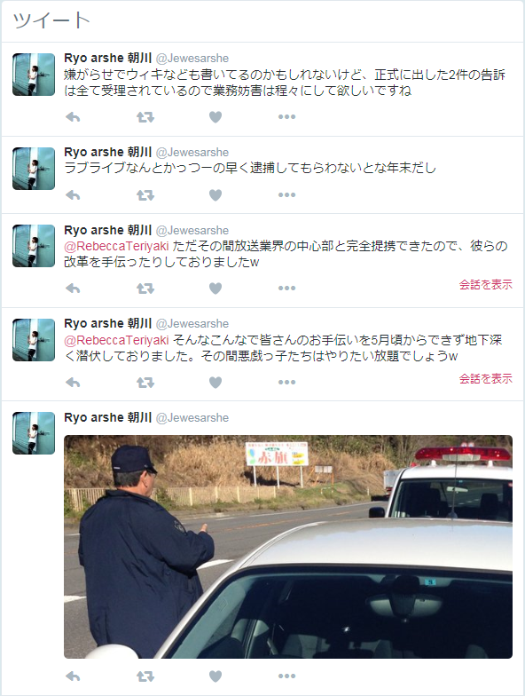Open more options on the ラブライブ tweet
Viewport: 525px width, 696px height.
tap(287, 195)
